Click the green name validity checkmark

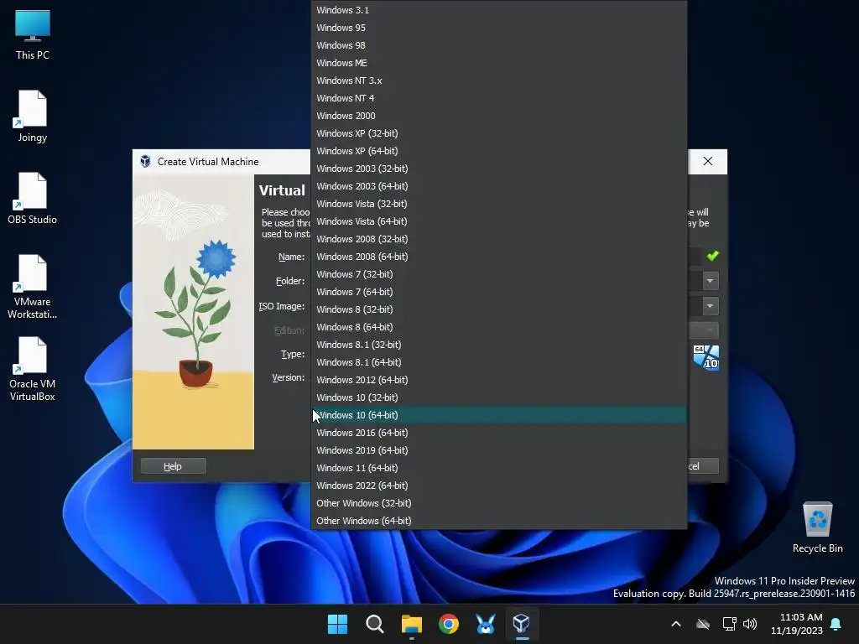point(713,256)
